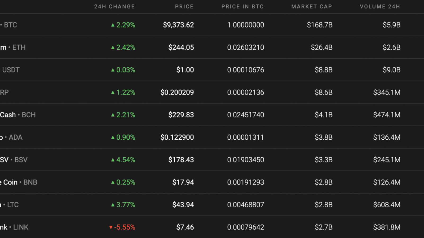This screenshot has width=424, height=238.
Task: Select BNB price in BTC 0.00191293
Action: pyautogui.click(x=246, y=182)
